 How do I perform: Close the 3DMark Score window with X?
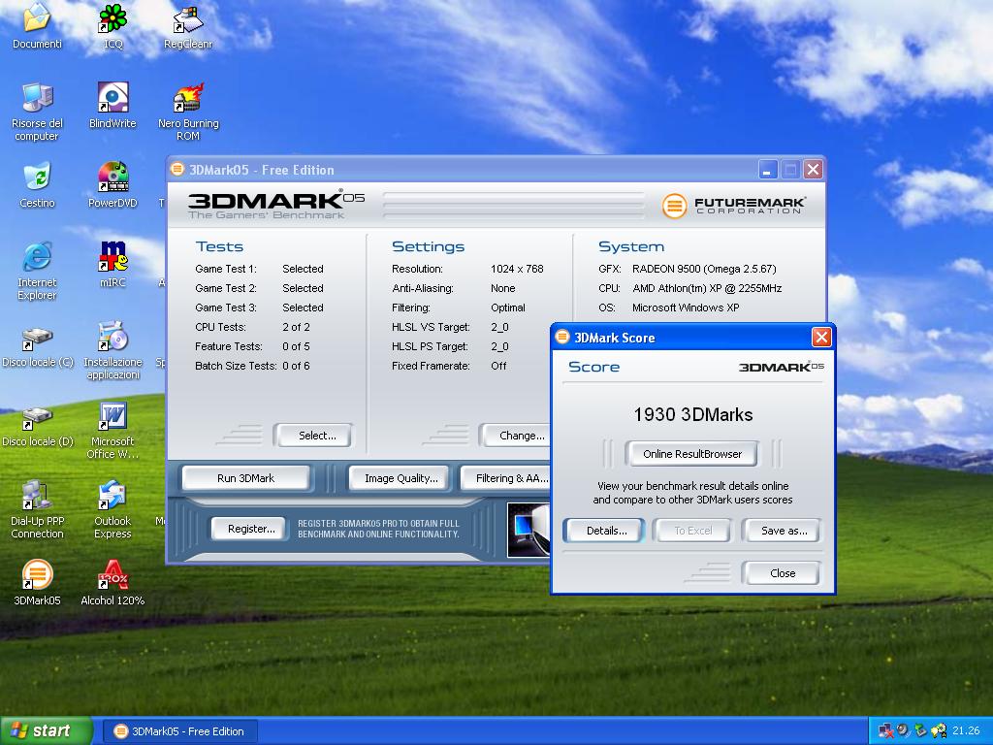point(821,337)
